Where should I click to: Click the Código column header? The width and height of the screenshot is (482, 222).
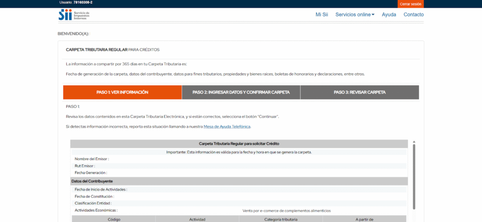(x=114, y=219)
